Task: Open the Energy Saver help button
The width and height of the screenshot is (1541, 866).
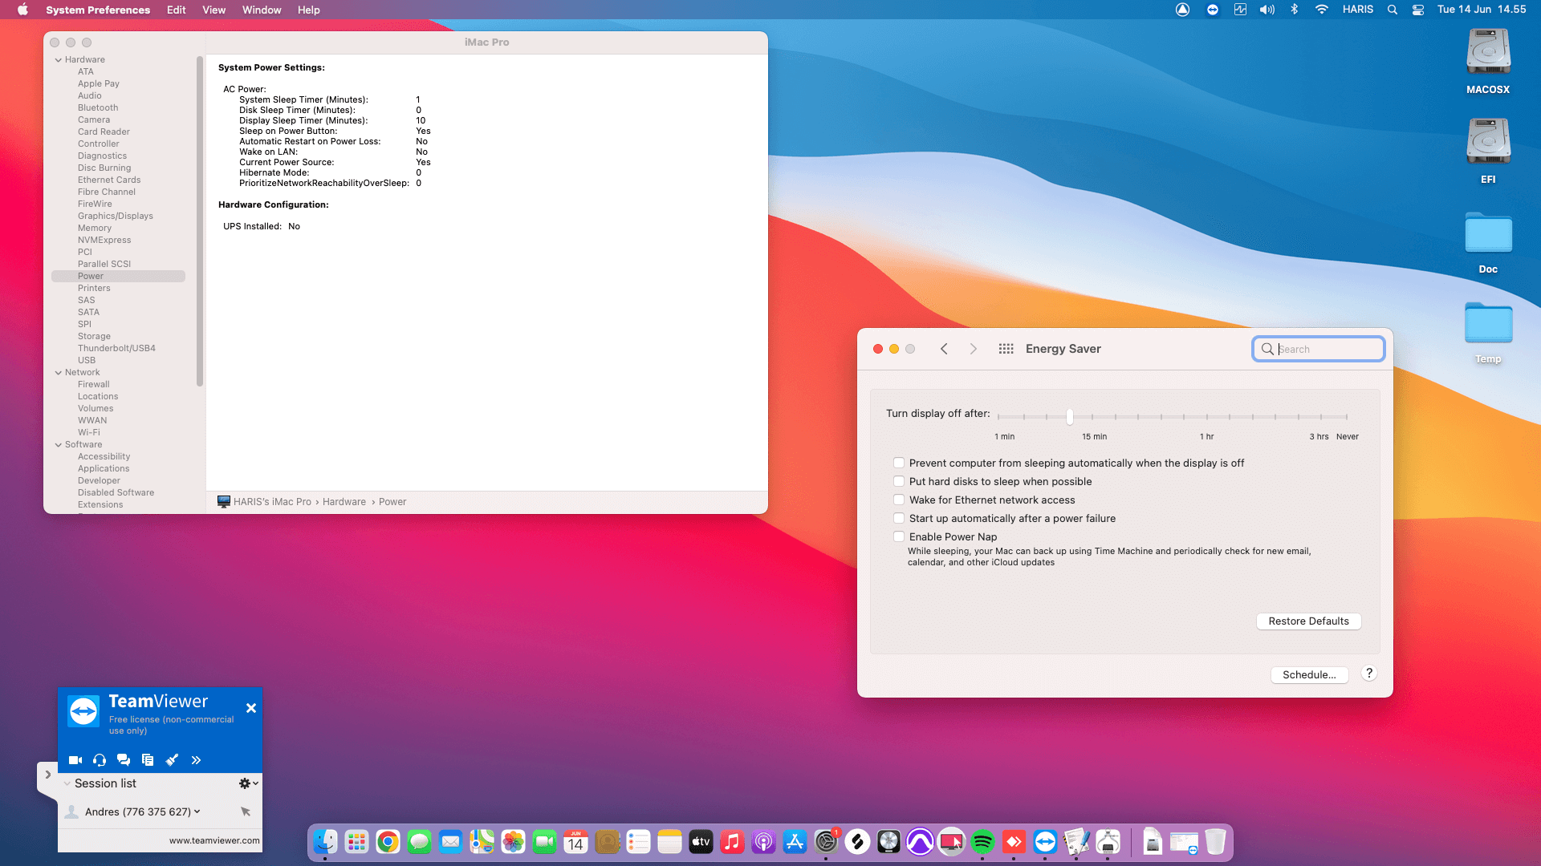Action: [1369, 674]
